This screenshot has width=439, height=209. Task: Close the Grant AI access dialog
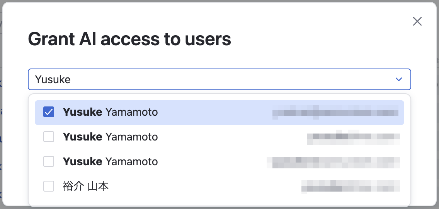coord(417,21)
